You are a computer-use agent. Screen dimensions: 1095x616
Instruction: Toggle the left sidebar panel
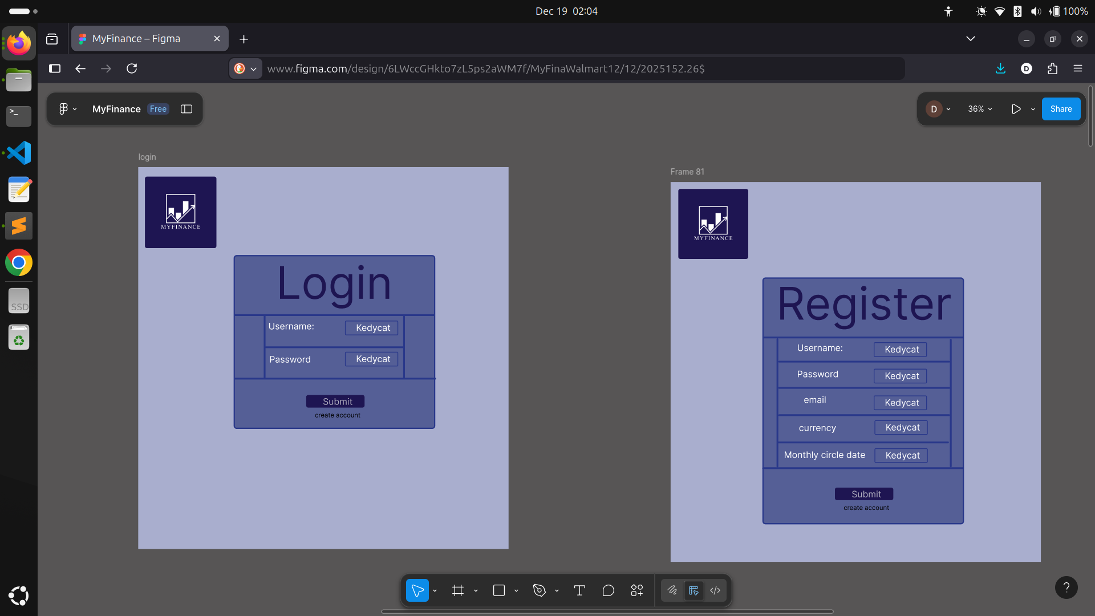(186, 108)
